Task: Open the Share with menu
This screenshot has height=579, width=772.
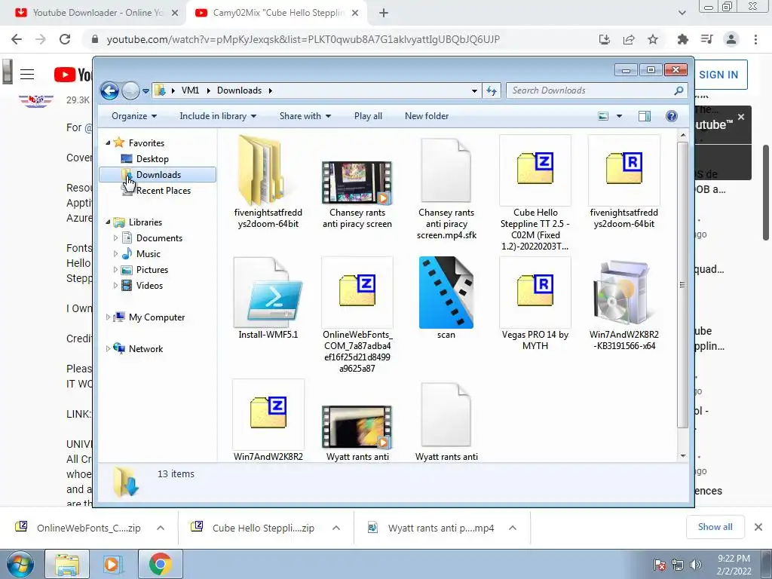Action: [x=305, y=116]
